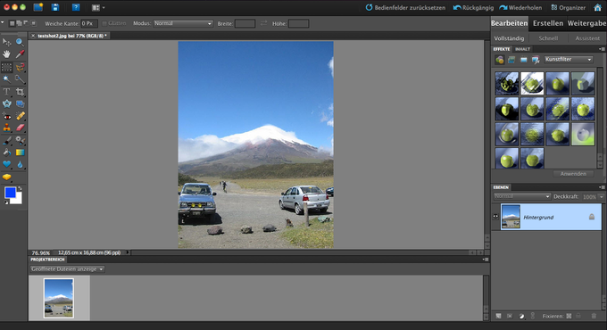Image resolution: width=607 pixels, height=330 pixels.
Task: Choose the New Selection mode button
Action: [x=12, y=23]
